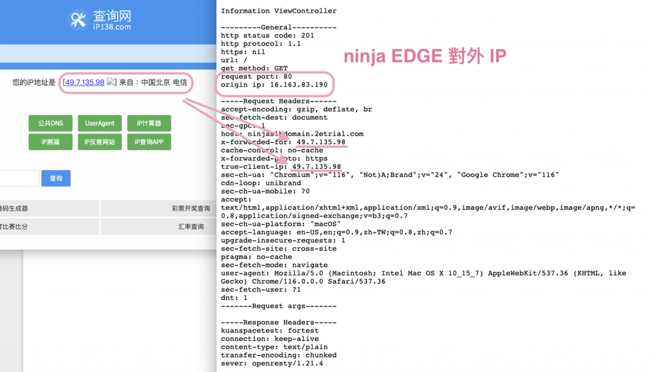Select 'sever: openresty/1.21.4' line

pyautogui.click(x=272, y=363)
